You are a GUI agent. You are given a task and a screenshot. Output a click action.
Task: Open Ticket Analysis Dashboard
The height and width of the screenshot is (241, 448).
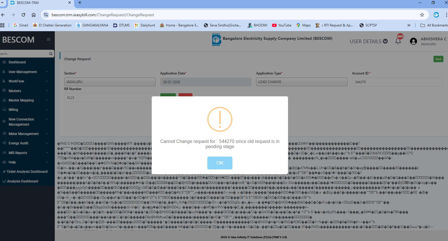27,172
